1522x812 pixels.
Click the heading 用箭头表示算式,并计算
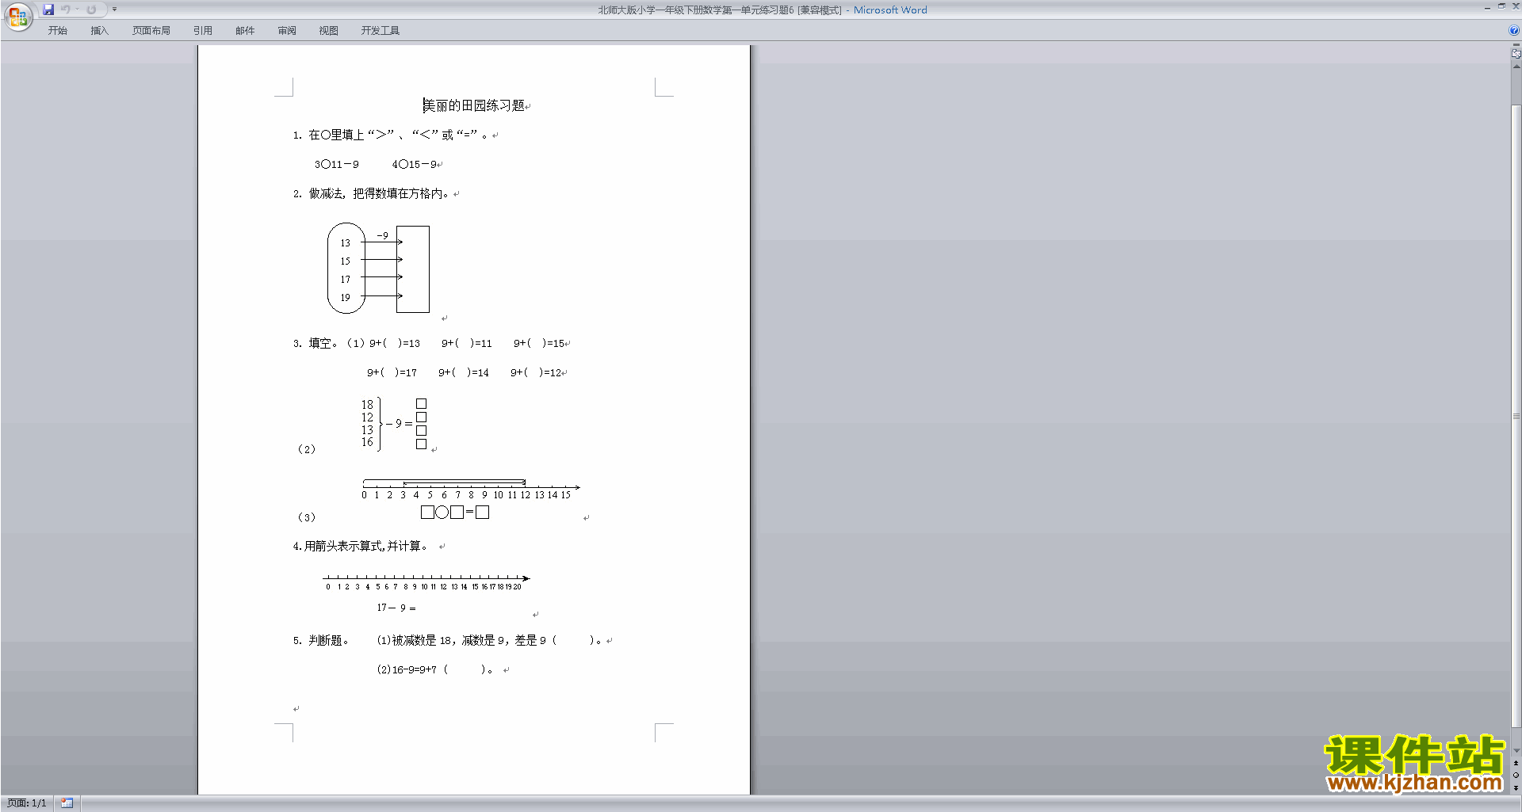pyautogui.click(x=365, y=546)
